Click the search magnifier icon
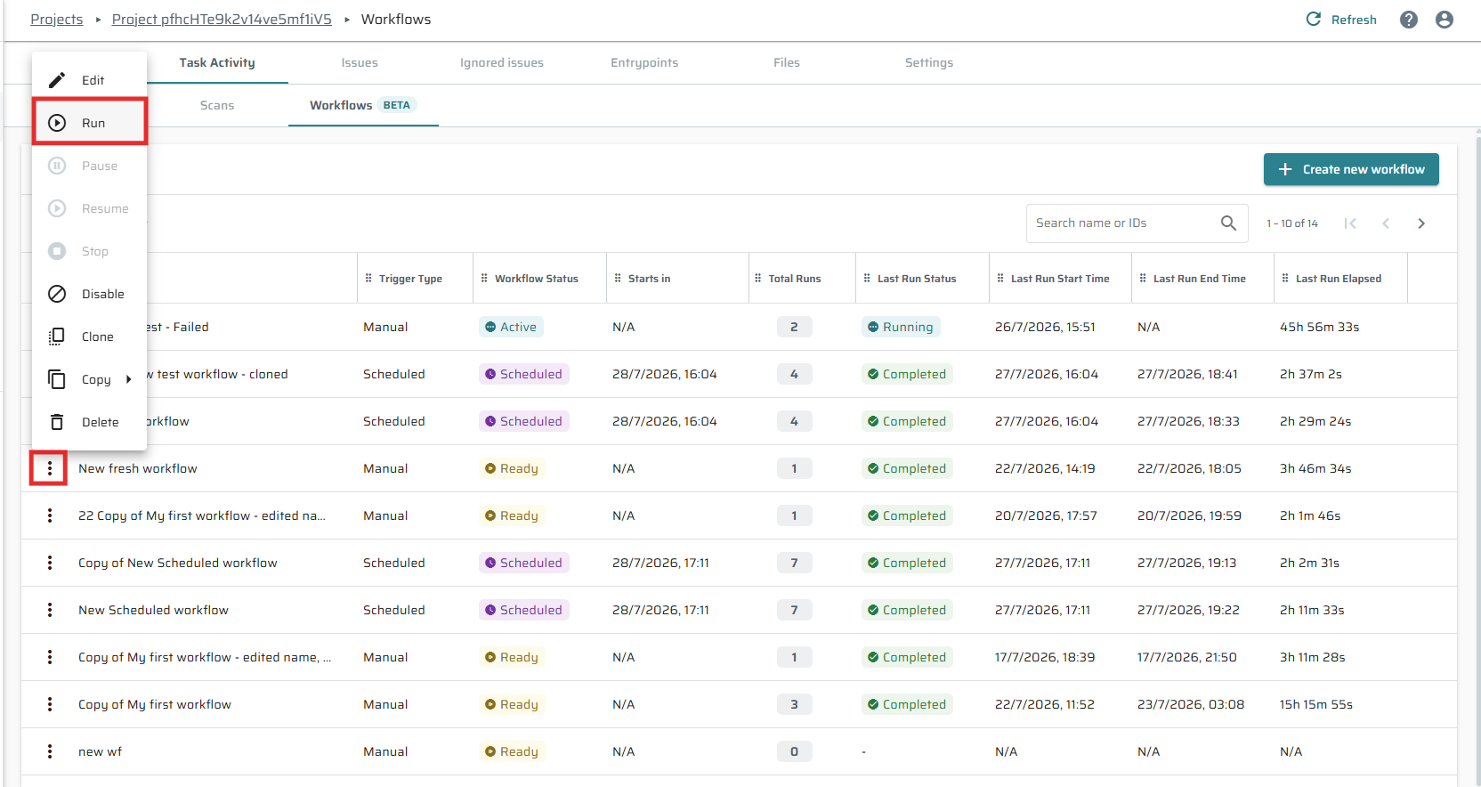 coord(1228,223)
